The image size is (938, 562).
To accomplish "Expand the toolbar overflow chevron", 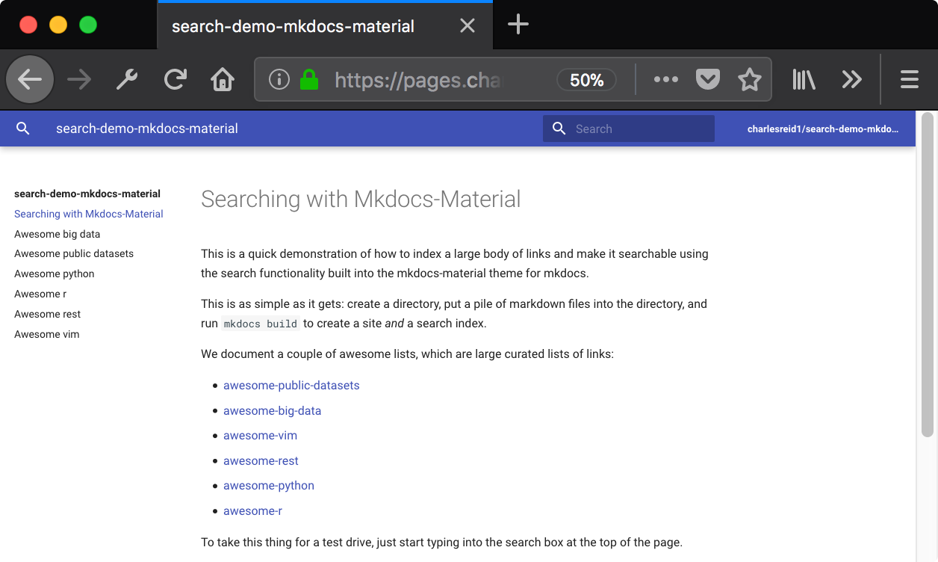I will point(851,79).
